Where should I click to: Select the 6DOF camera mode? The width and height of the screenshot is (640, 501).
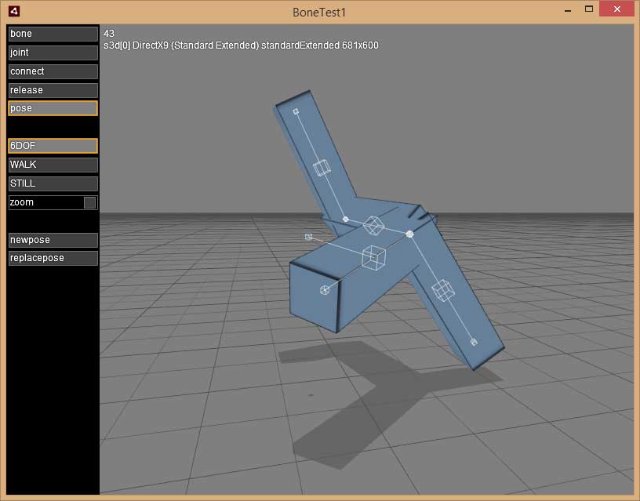(53, 146)
